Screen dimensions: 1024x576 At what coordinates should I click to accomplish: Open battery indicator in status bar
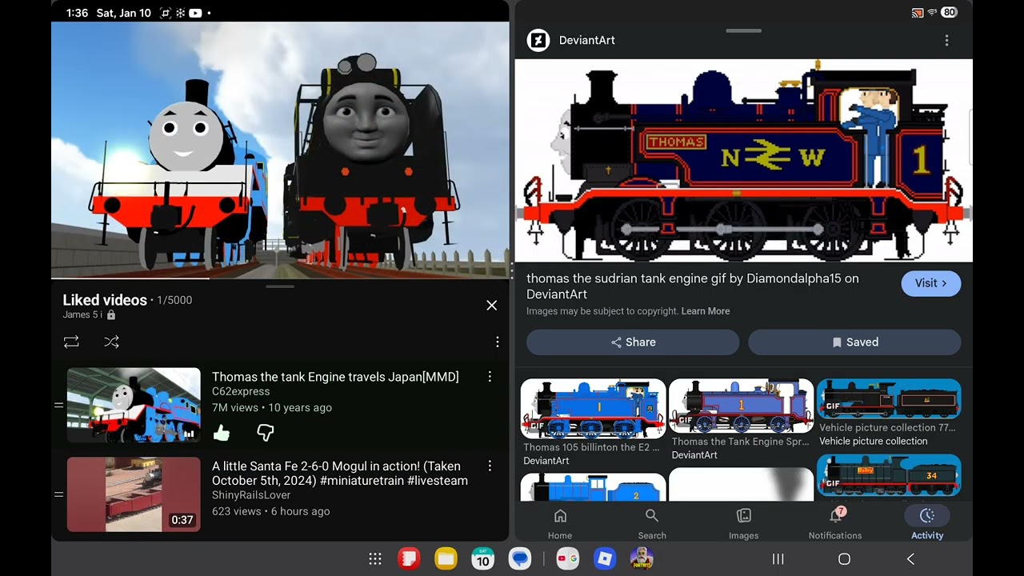[950, 12]
